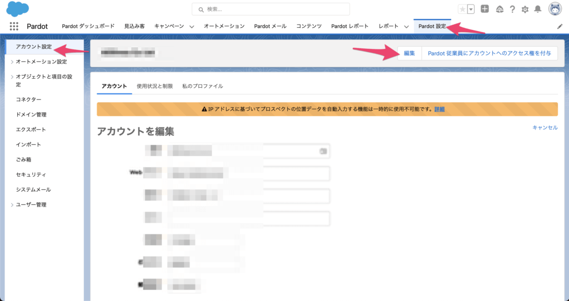Open セキュリティ in the sidebar
569x301 pixels.
31,174
